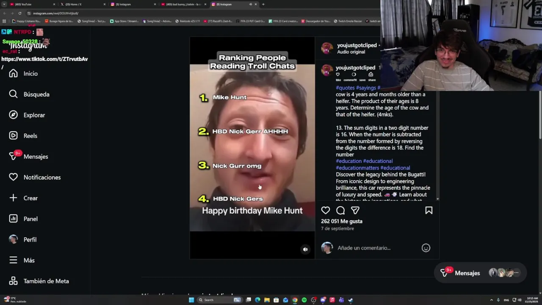
Task: Go back in browser history
Action: click(x=5, y=13)
